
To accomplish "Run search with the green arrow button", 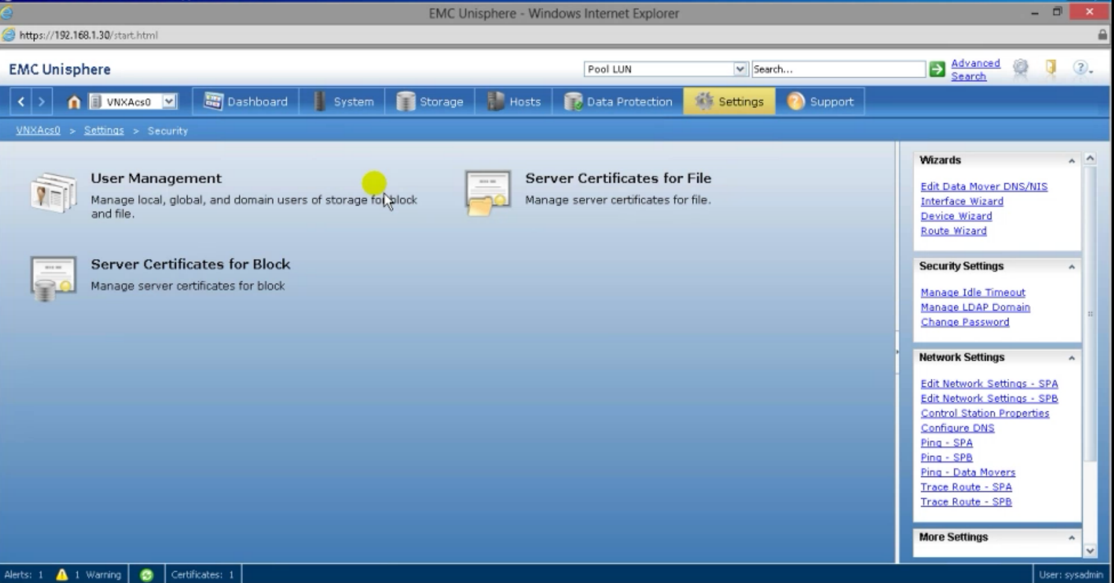I will pyautogui.click(x=937, y=69).
